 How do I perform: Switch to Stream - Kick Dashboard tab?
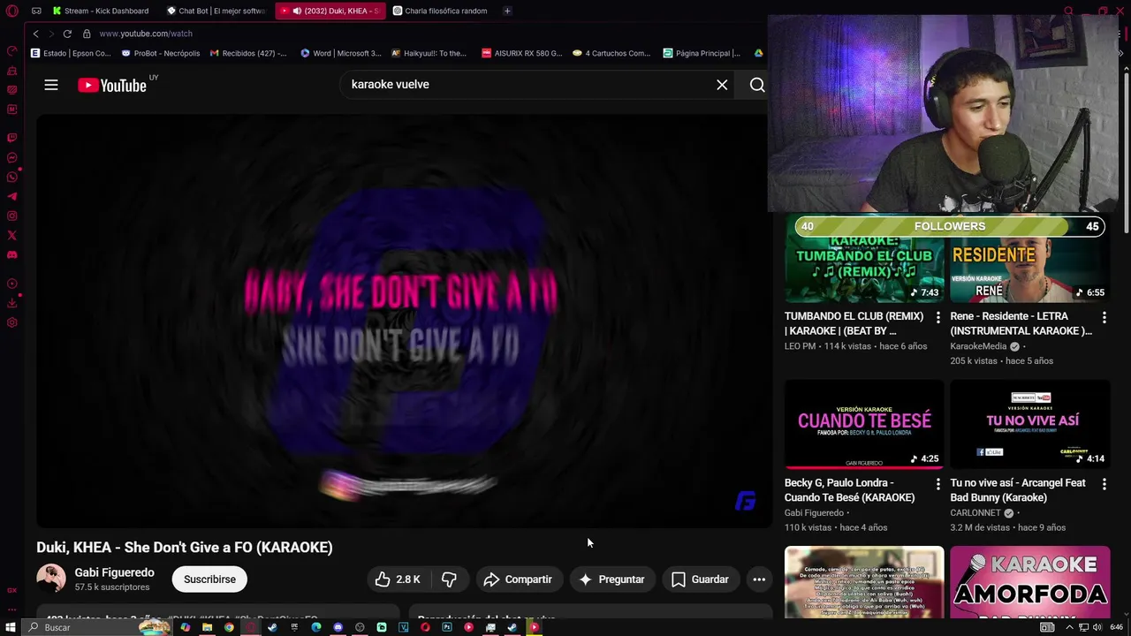[x=101, y=11]
